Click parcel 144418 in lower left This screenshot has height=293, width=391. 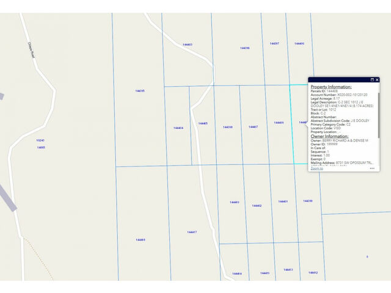point(141,240)
